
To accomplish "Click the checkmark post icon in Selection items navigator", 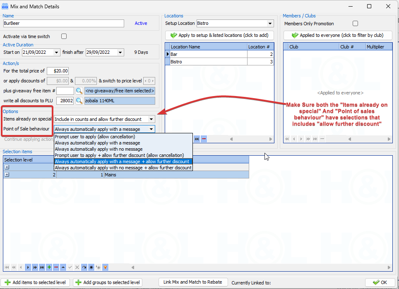I will point(70,267).
